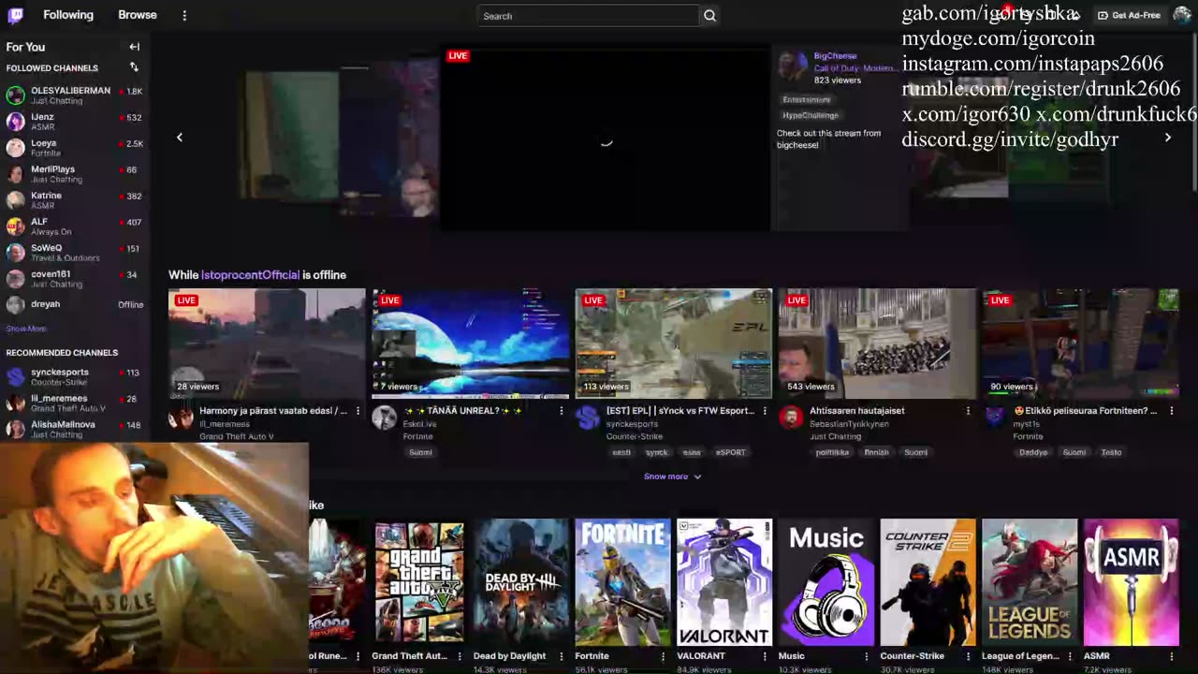This screenshot has height=674, width=1198.
Task: Click Ahtisaaren hautajaiset stream title
Action: point(856,411)
